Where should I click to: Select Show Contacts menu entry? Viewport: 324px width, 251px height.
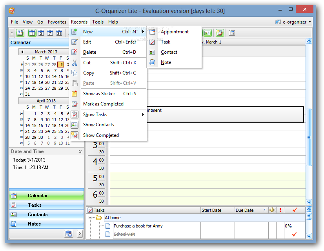pos(108,125)
